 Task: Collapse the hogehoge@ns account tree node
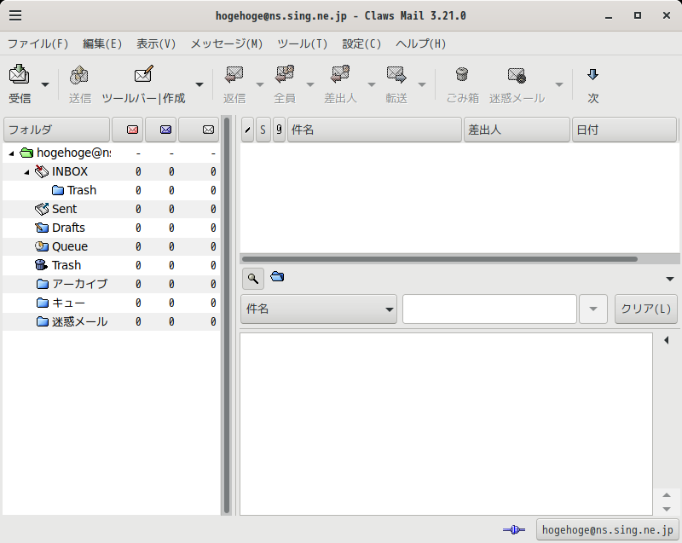coord(12,153)
